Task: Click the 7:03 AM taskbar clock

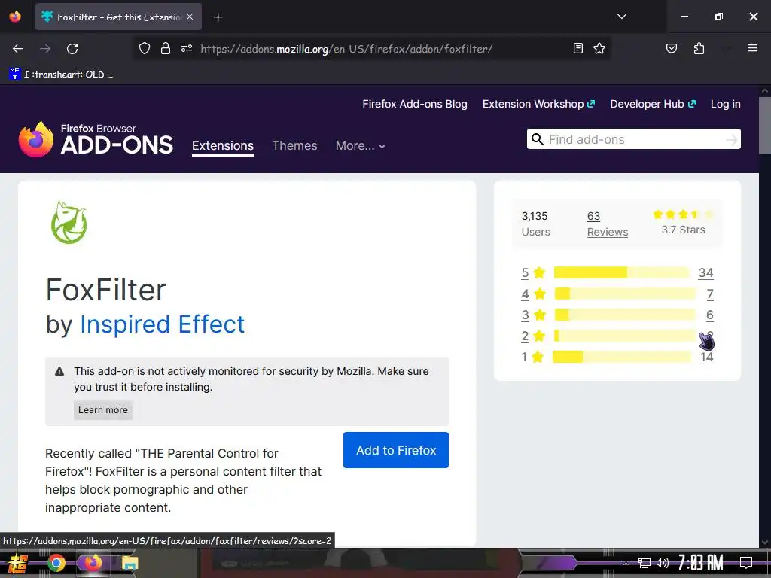Action: (x=700, y=563)
